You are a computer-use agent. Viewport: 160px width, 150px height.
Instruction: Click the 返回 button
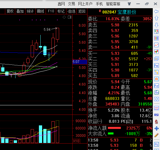tap(82, 11)
